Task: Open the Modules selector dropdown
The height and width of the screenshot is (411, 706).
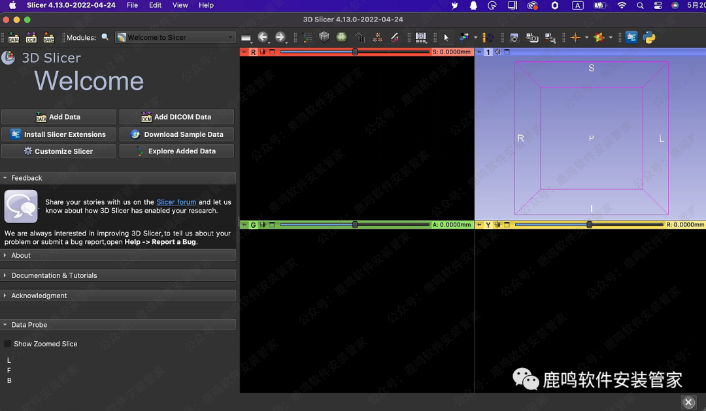Action: pyautogui.click(x=175, y=38)
